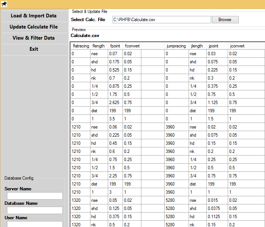Click the fpoint cell with value 2.625
This screenshot has height=227, width=265.
point(115,103)
